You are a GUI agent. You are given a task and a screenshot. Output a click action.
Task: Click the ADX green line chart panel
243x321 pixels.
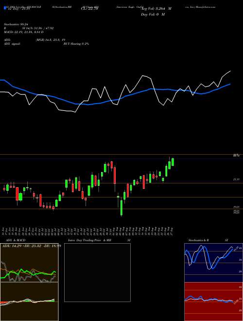[29, 263]
